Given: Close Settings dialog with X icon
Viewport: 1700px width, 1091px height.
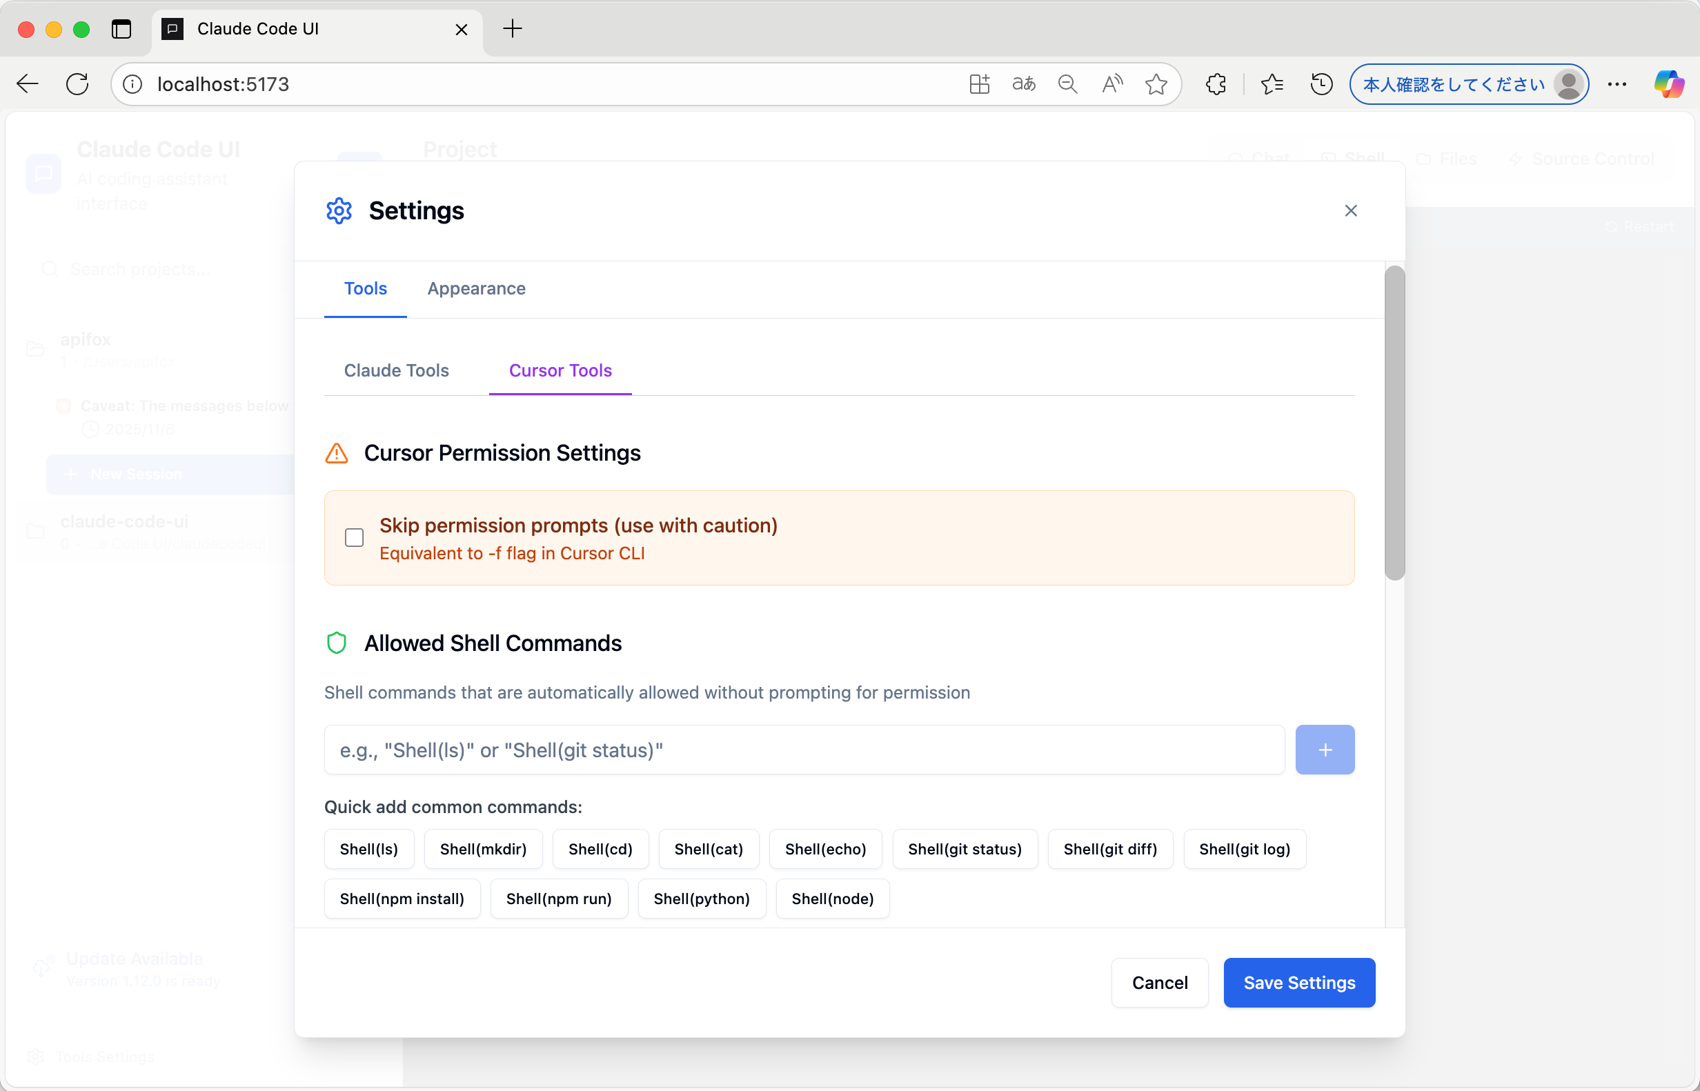Looking at the screenshot, I should coord(1350,211).
